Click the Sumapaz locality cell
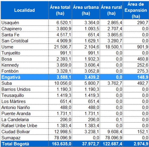This screenshot has width=149, height=147. tap(25, 137)
